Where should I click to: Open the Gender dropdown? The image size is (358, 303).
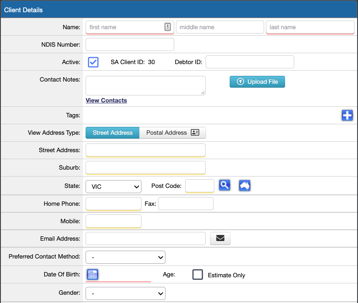click(x=125, y=293)
